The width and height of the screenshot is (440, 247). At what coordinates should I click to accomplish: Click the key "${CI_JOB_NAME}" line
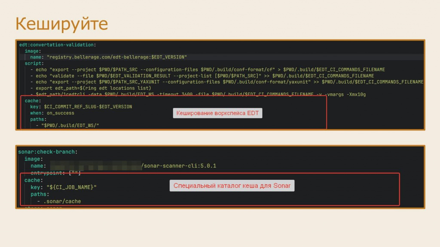(x=64, y=187)
